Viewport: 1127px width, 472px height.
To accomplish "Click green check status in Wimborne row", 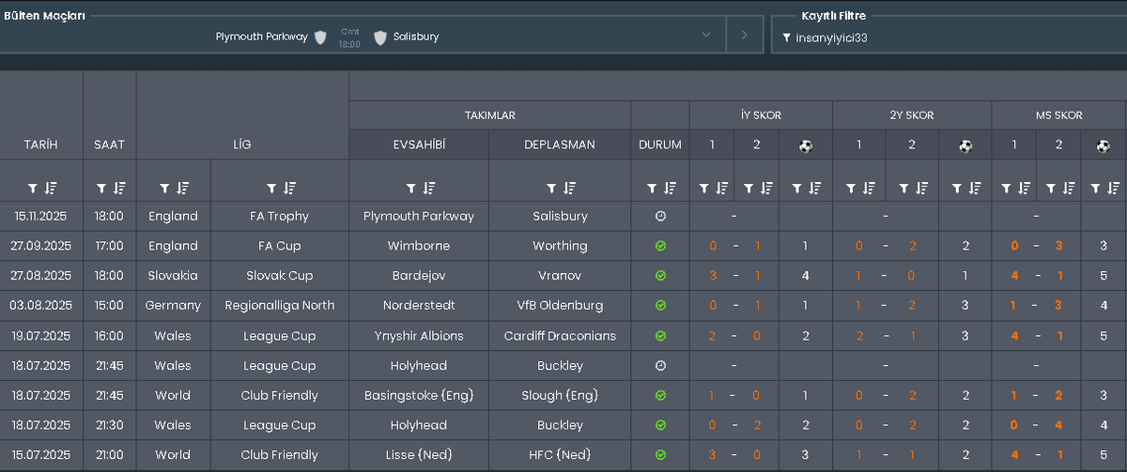I will [x=660, y=246].
